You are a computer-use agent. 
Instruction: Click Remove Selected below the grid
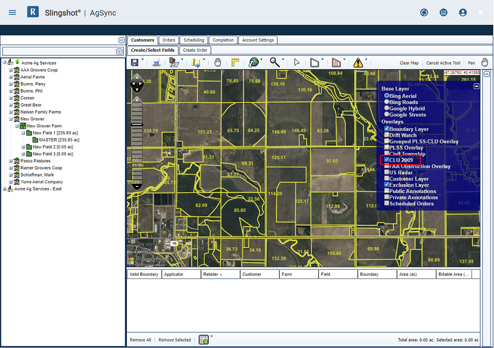tap(174, 340)
